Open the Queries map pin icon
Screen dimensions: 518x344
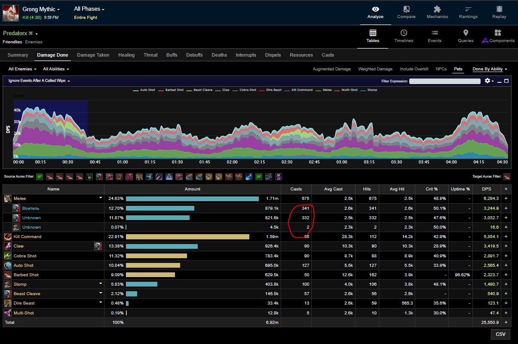[x=466, y=33]
